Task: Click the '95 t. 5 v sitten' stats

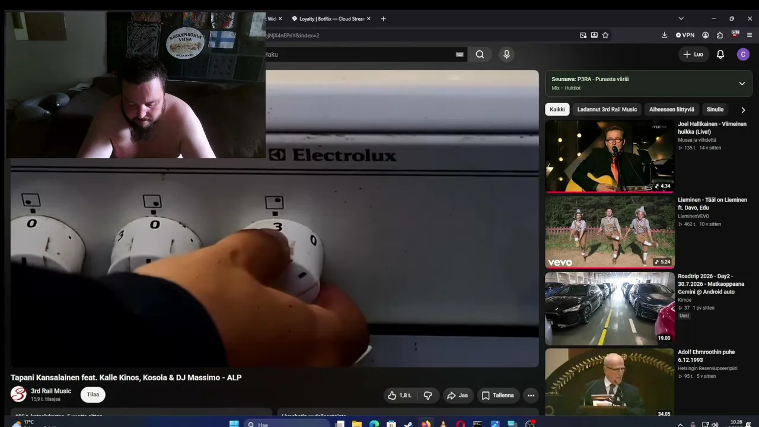Action: tap(697, 376)
